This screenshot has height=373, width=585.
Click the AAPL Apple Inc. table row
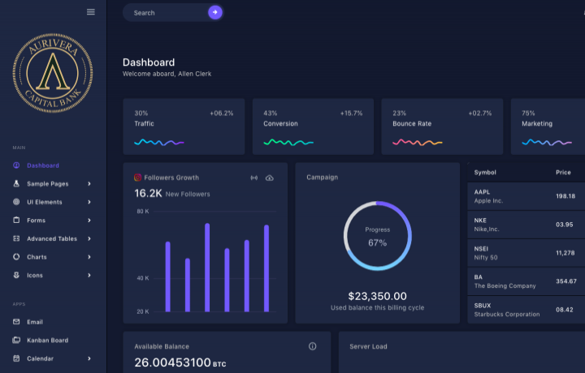pyautogui.click(x=525, y=196)
